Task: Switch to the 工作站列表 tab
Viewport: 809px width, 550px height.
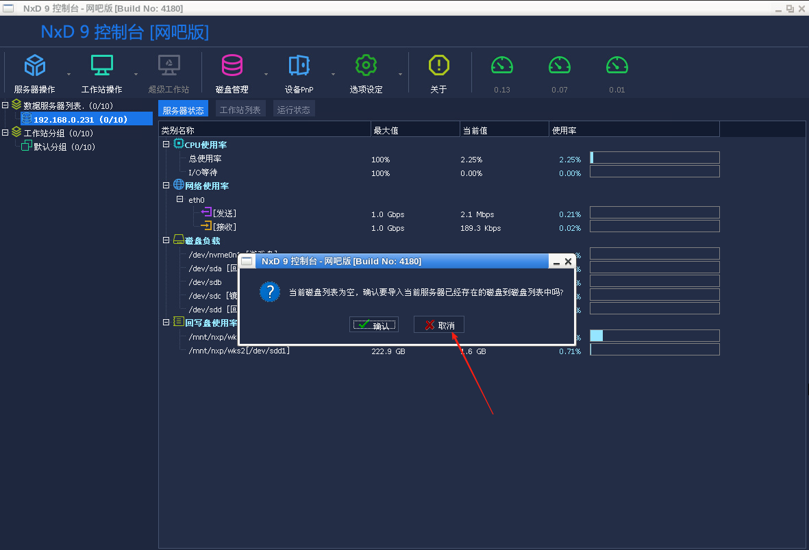Action: pos(240,108)
